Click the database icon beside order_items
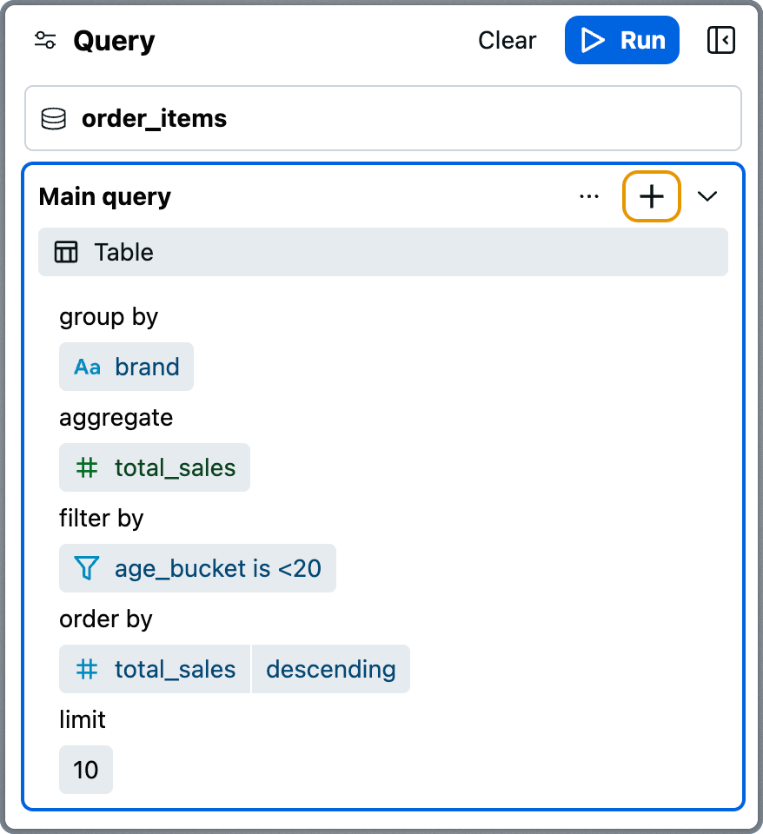 pos(54,118)
